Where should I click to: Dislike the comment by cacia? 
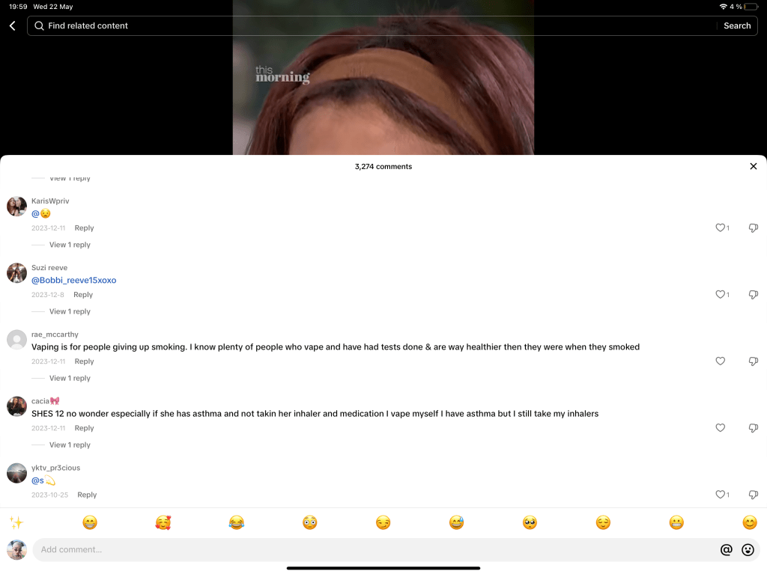coord(754,428)
